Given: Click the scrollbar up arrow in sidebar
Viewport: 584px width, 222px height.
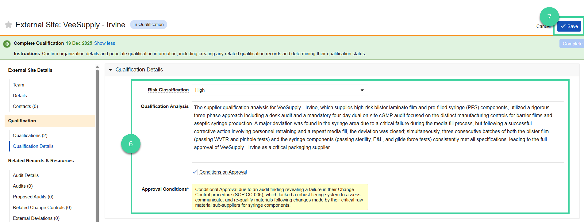Looking at the screenshot, I should 97,67.
